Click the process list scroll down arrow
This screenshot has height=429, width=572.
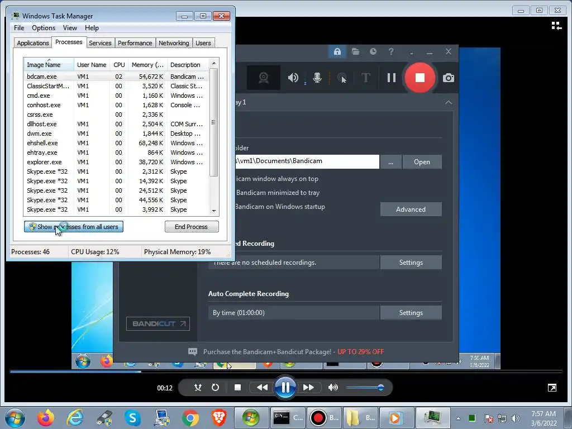point(214,211)
